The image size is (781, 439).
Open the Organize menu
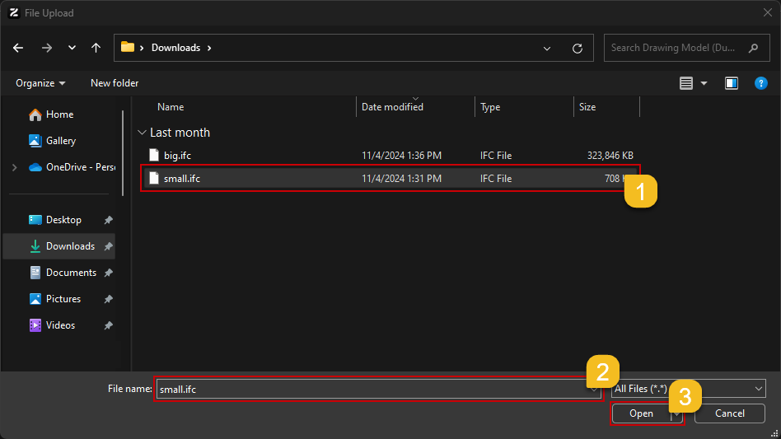[40, 83]
